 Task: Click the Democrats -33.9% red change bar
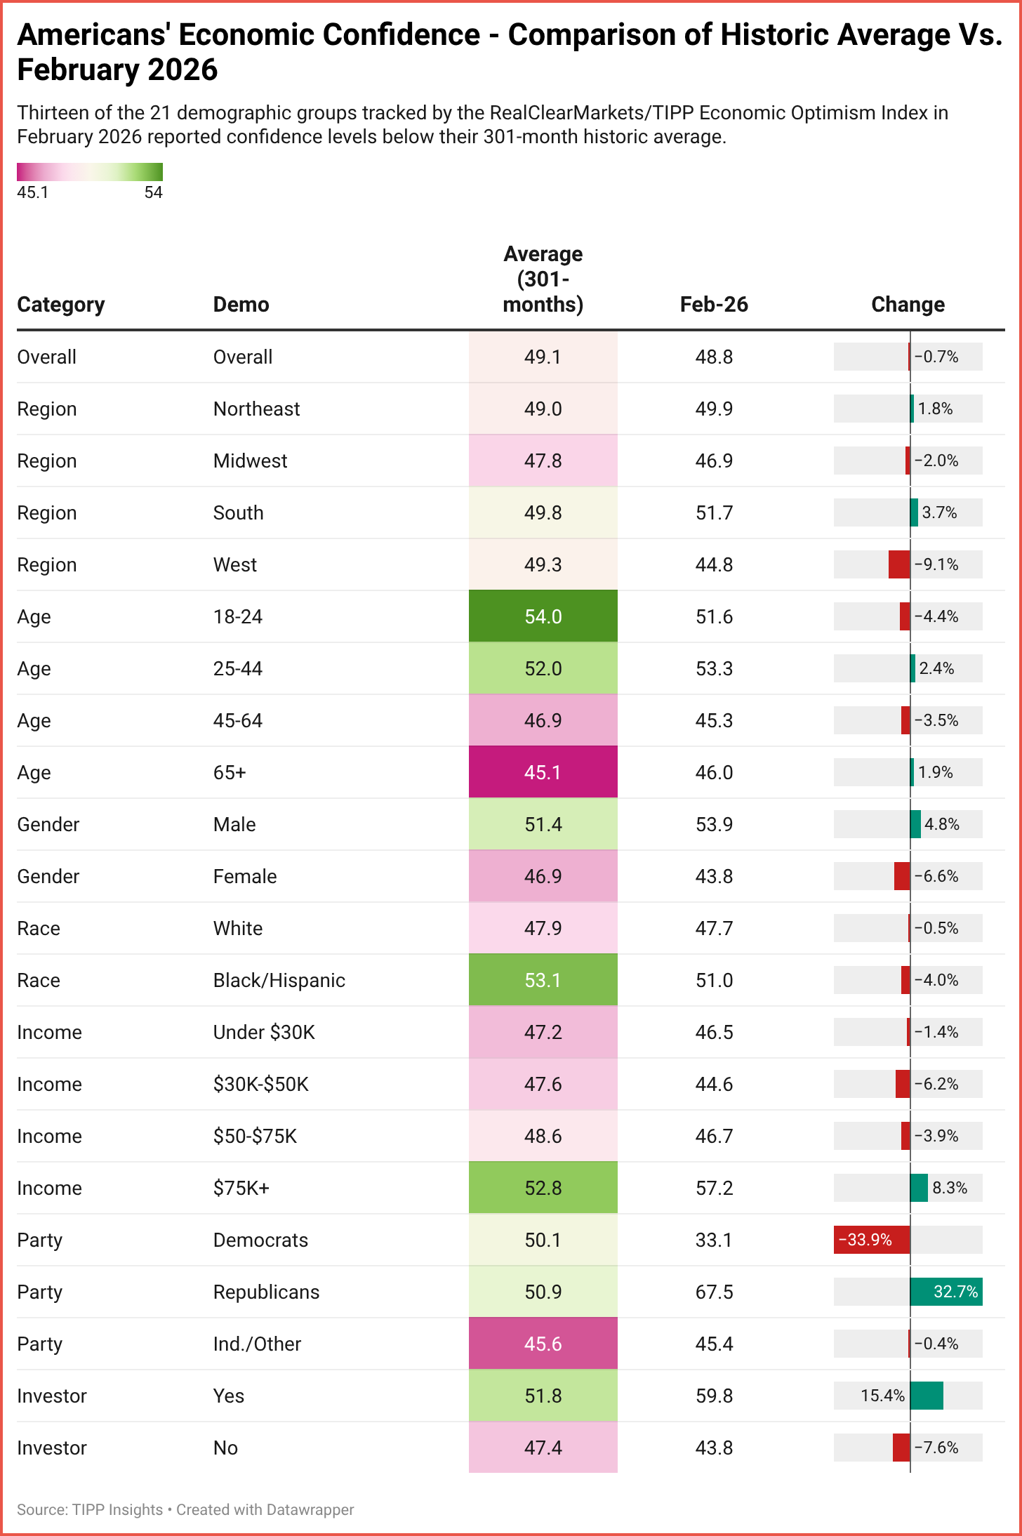coord(872,1240)
